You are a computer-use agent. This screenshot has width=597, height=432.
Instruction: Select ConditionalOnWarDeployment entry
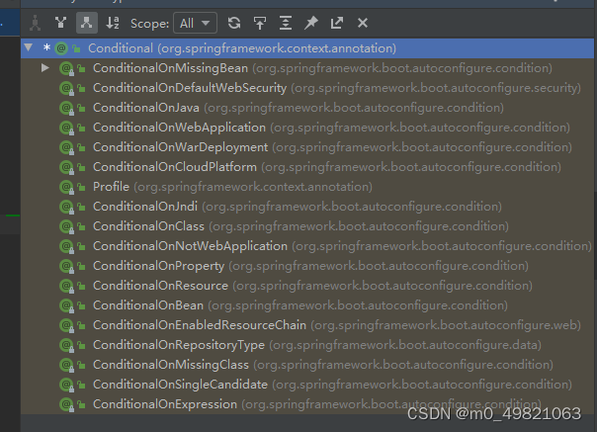tap(307, 147)
